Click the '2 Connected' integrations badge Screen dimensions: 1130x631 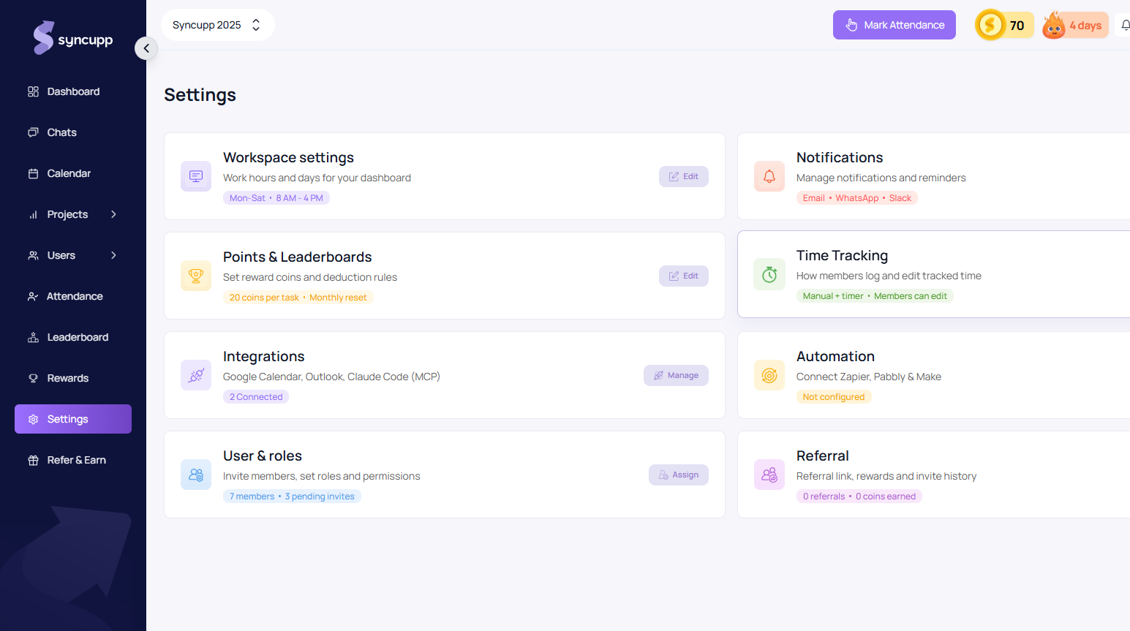pyautogui.click(x=256, y=397)
